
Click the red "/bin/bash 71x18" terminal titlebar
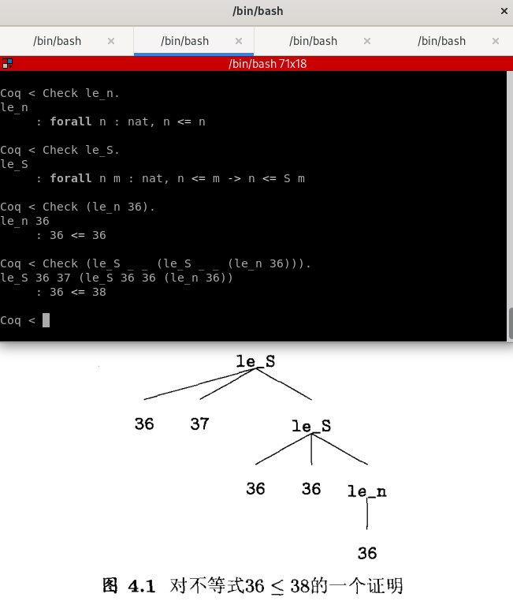(x=260, y=64)
